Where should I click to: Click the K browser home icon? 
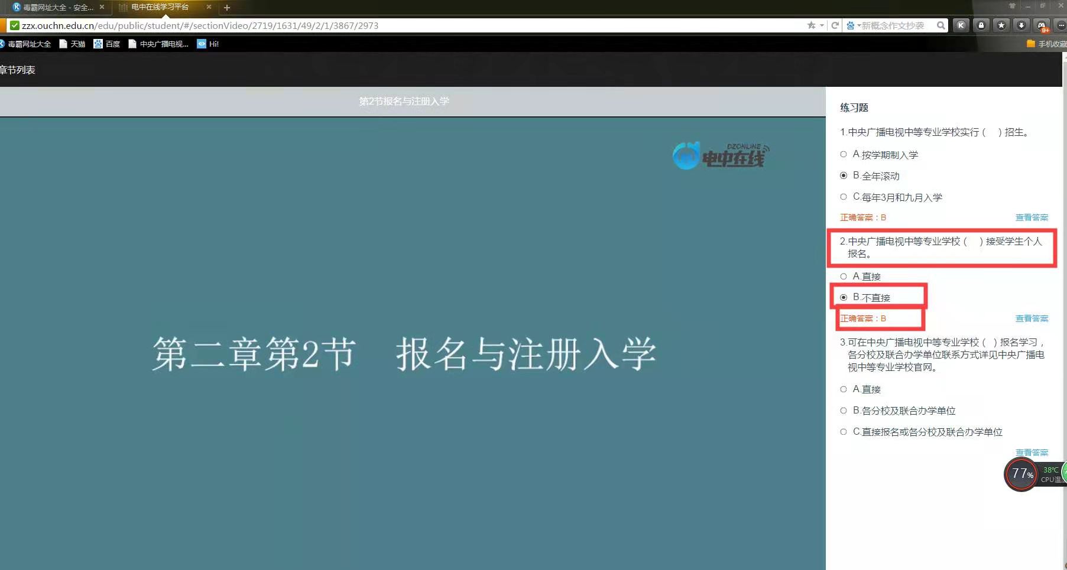point(961,25)
